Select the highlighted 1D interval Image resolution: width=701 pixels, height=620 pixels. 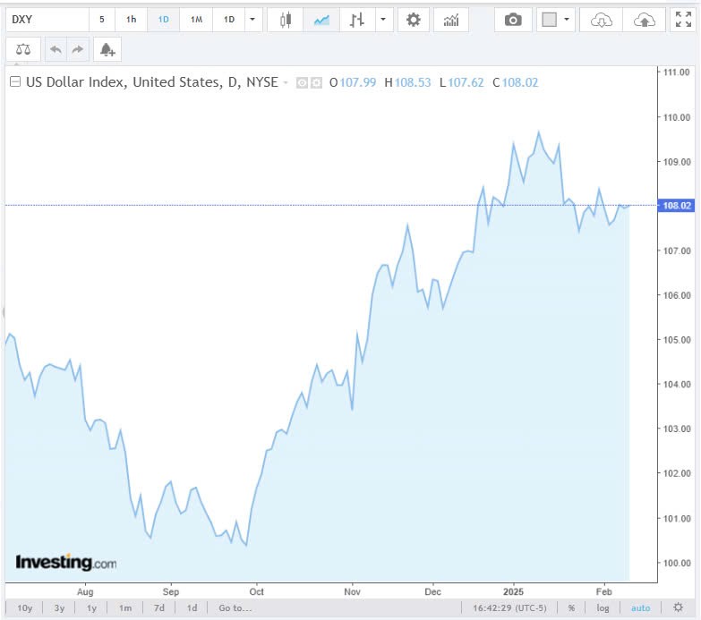[163, 20]
